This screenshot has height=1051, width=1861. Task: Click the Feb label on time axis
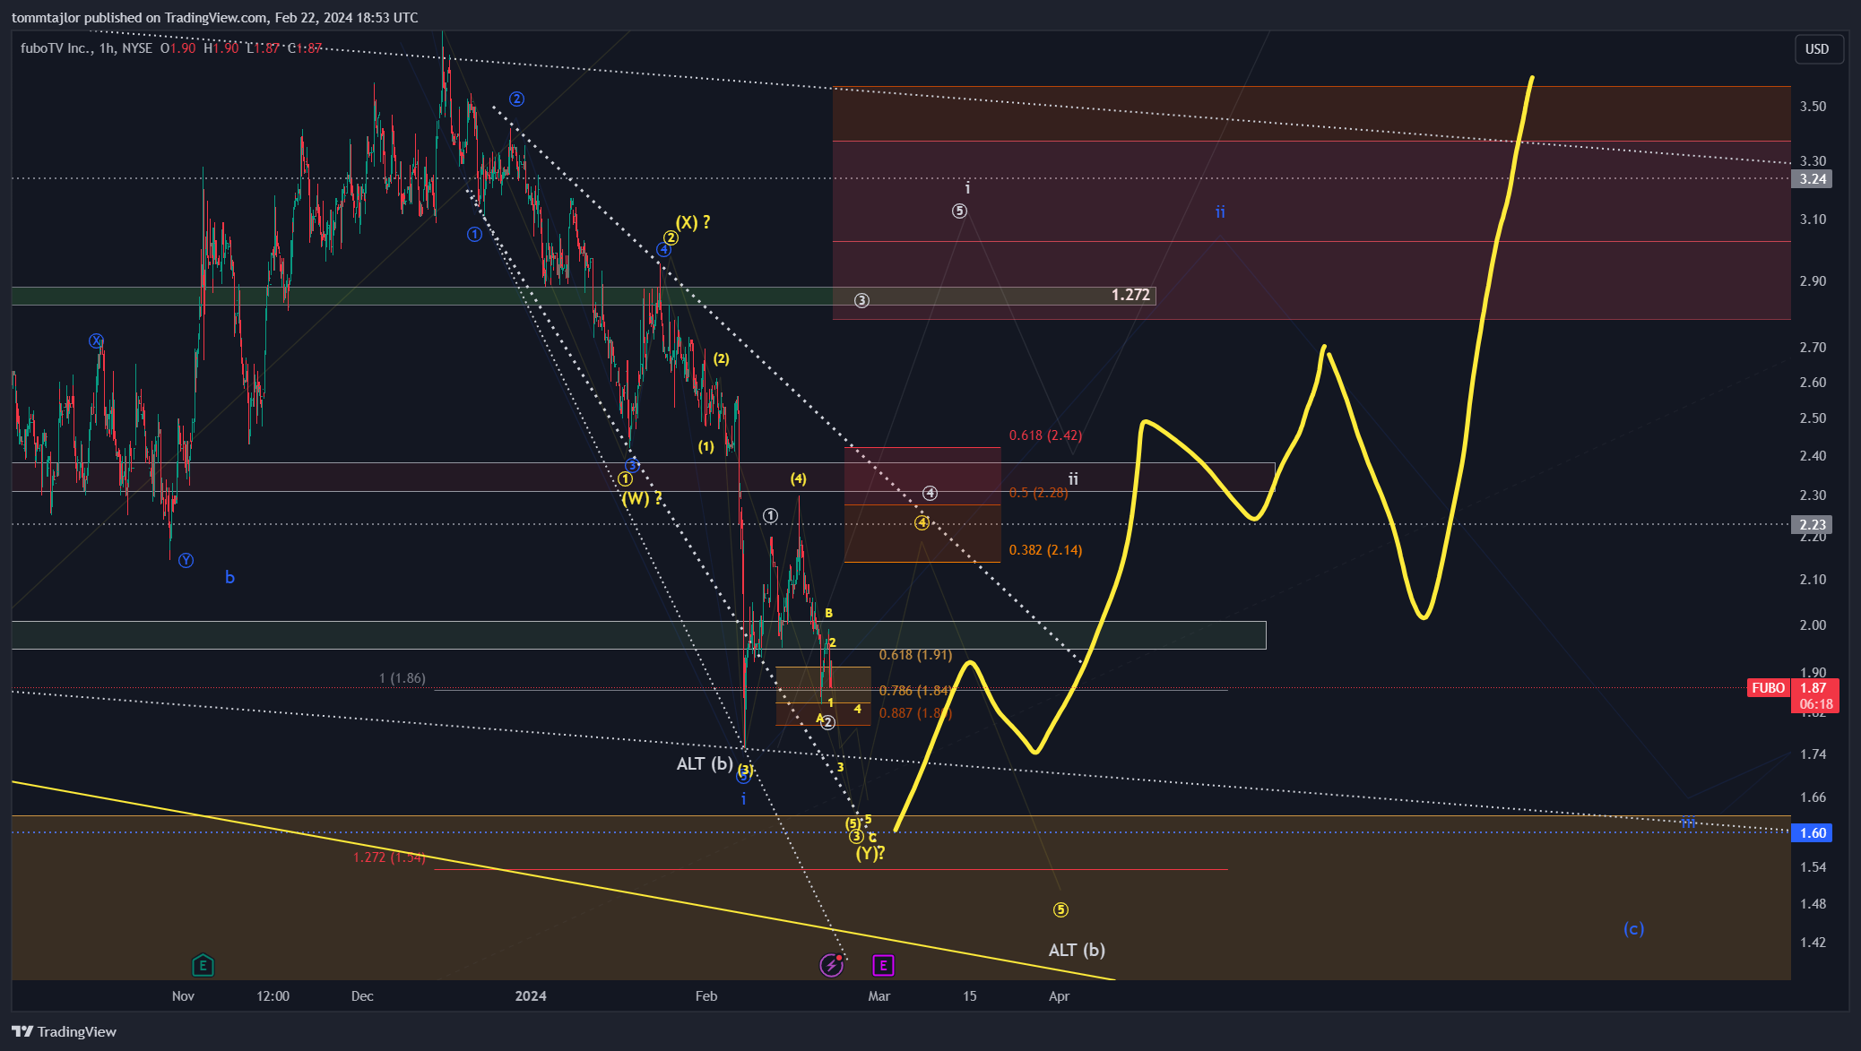706,996
